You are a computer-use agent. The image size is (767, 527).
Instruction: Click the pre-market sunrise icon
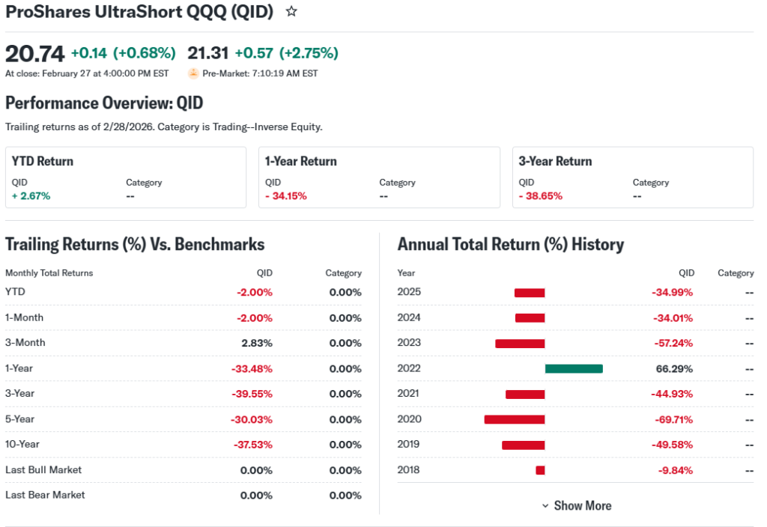pos(193,73)
